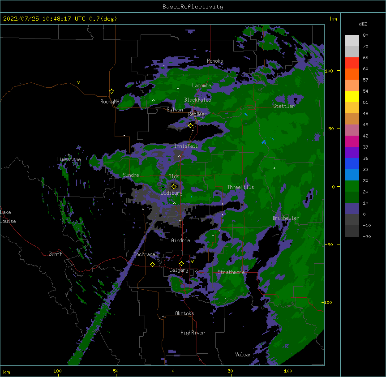Screen dimensions: 386x377
Task: Click the yellow diamond marker above Calgary
Action: coord(181,264)
